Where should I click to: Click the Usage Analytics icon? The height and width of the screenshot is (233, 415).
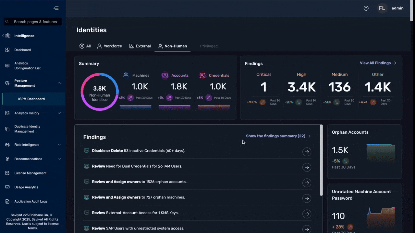coord(7,187)
